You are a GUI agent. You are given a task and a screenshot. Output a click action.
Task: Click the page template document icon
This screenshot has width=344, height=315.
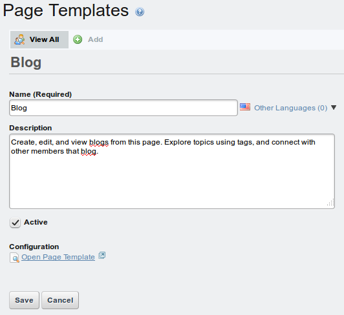click(14, 258)
